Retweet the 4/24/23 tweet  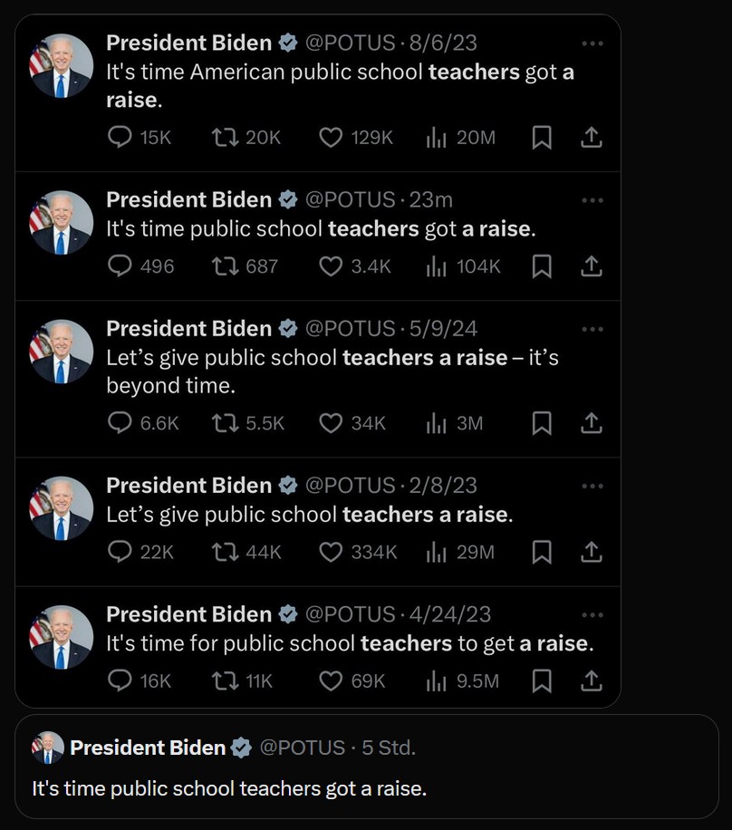222,680
